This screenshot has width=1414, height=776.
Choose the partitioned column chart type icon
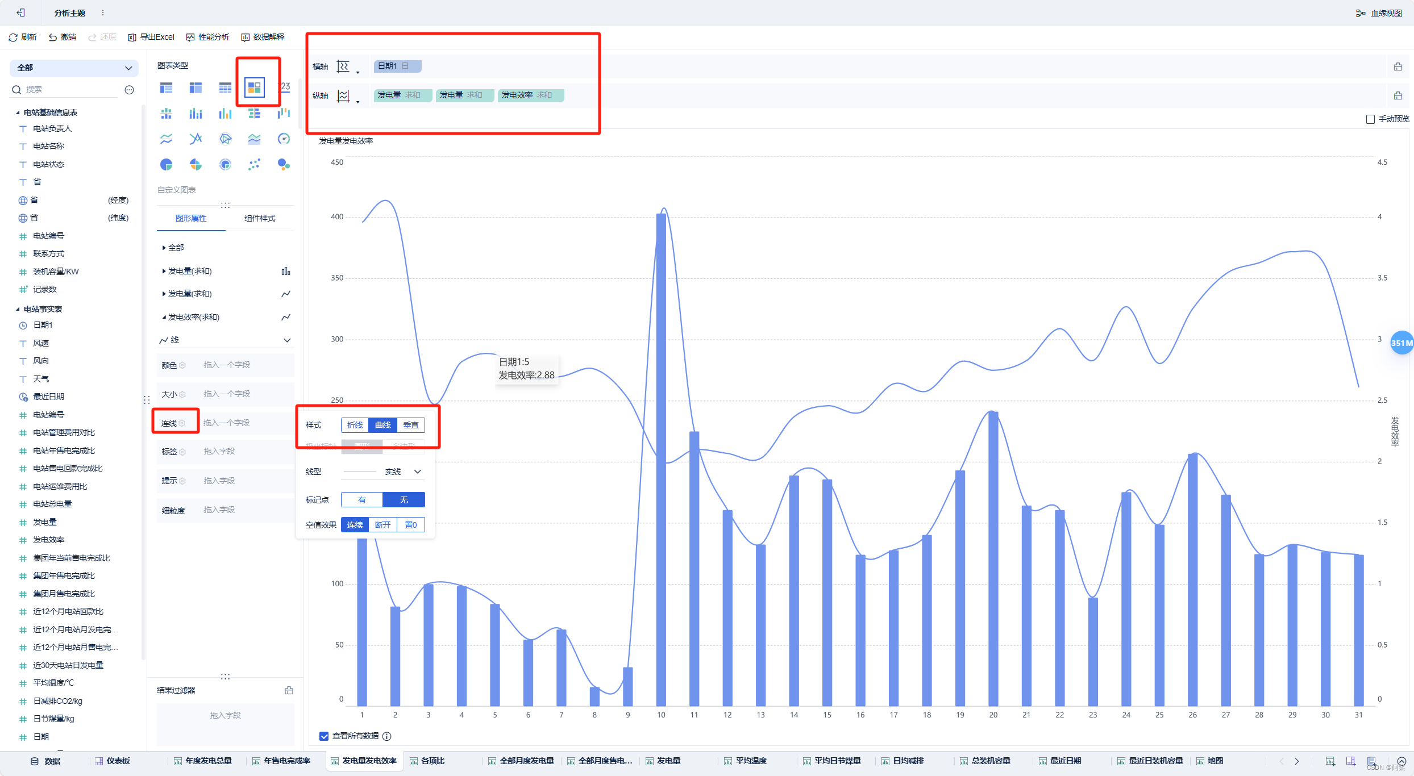167,114
